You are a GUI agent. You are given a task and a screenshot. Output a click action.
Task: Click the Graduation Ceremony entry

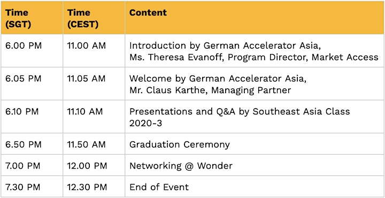(180, 144)
